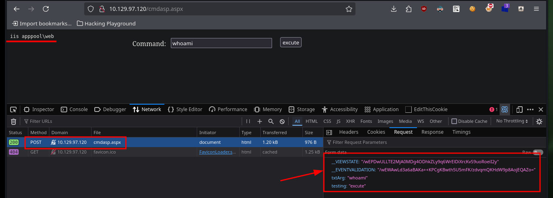The image size is (553, 198).
Task: Open the Application tab
Action: point(381,110)
